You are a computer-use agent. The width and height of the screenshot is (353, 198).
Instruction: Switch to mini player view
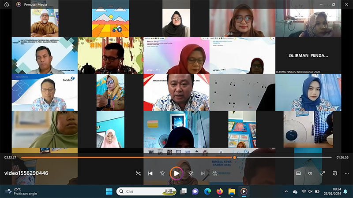tap(335, 173)
